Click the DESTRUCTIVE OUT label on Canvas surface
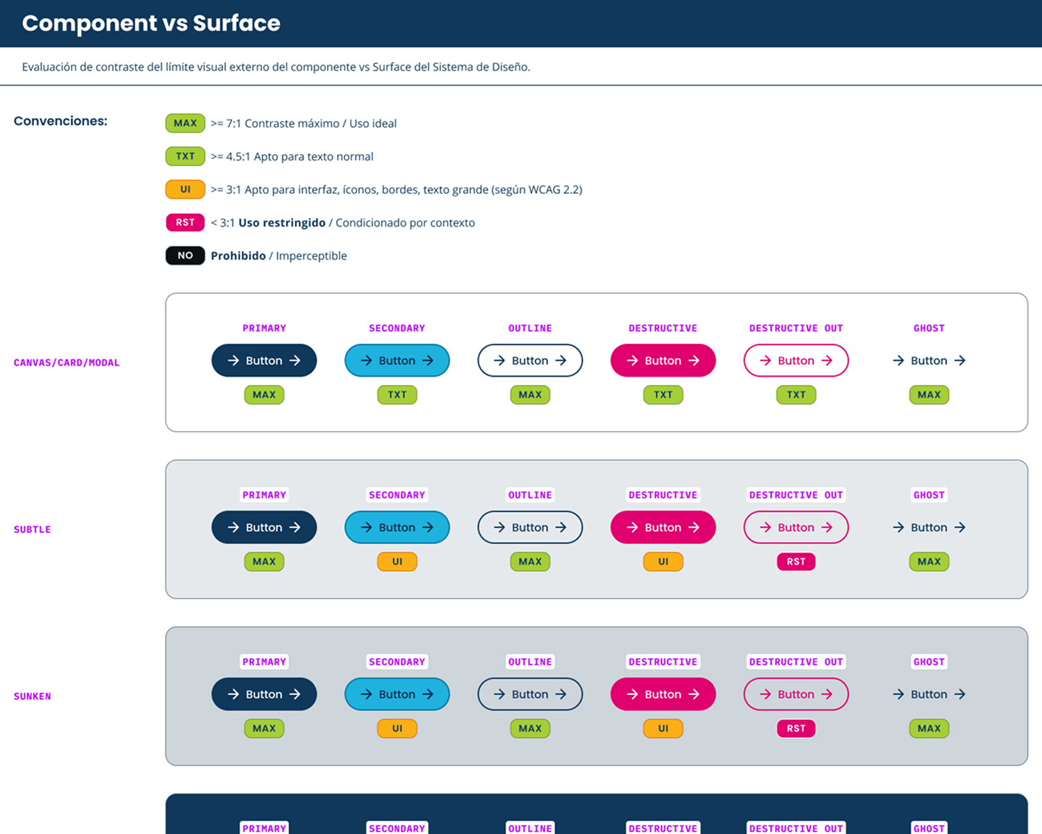Viewport: 1042px width, 834px height. (796, 328)
